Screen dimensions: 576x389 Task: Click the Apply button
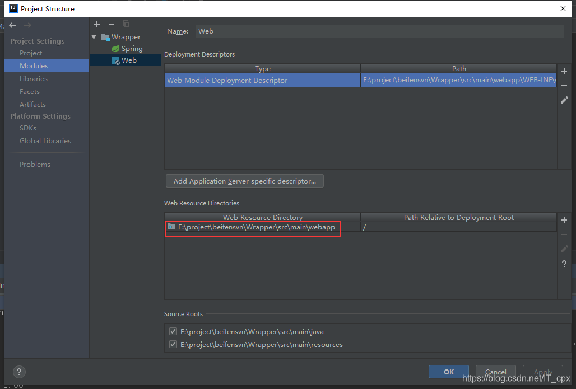point(543,372)
